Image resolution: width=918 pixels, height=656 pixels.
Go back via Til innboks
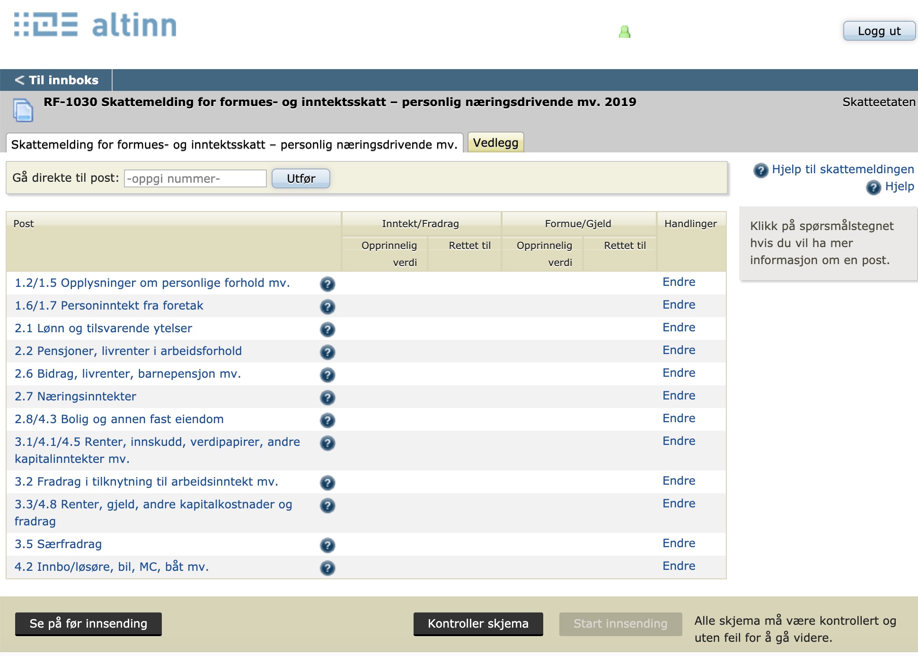(x=57, y=80)
